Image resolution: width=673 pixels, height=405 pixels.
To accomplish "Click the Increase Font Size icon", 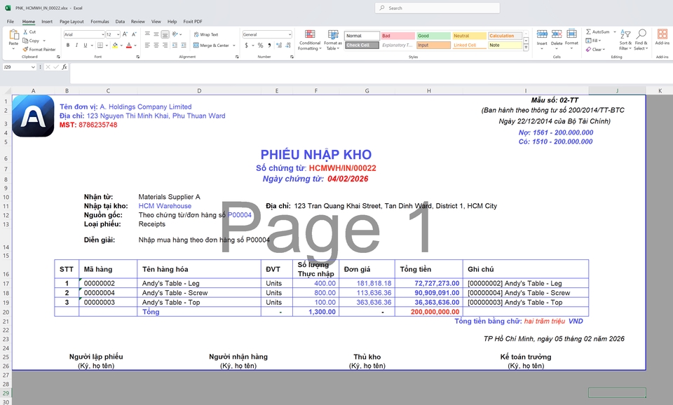I will [x=125, y=34].
